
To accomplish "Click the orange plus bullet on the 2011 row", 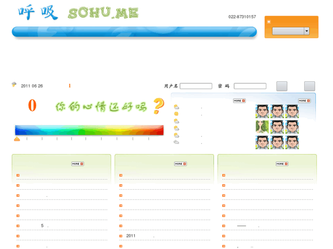I will click(x=120, y=236).
